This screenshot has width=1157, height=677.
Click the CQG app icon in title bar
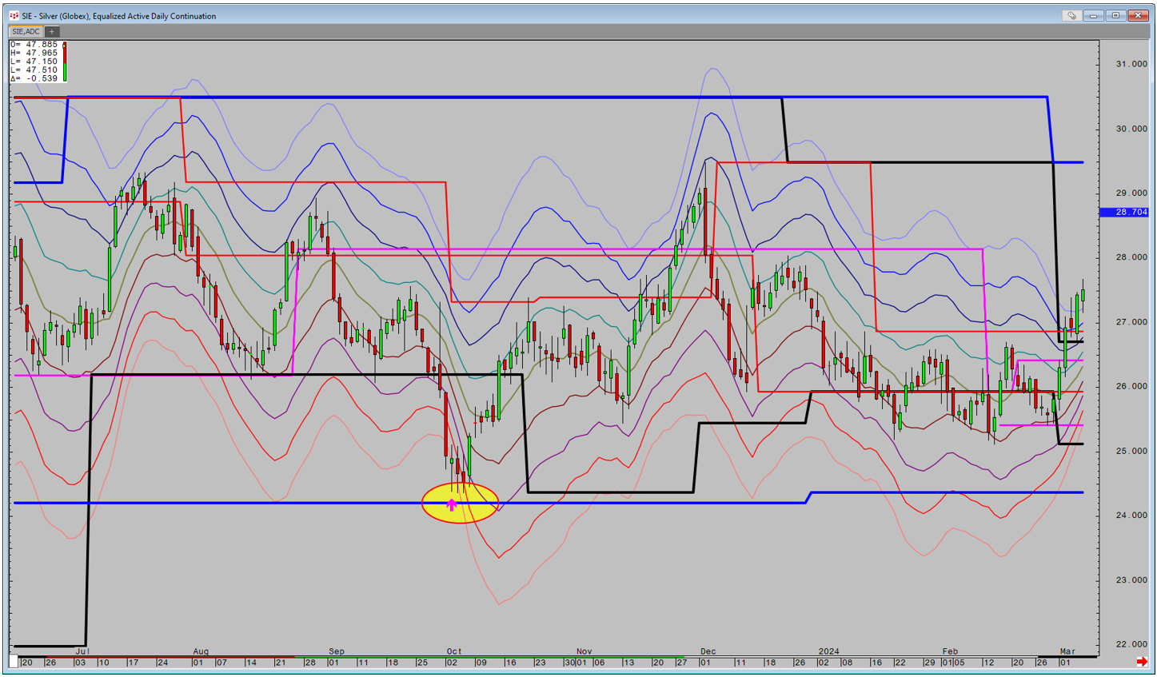point(14,16)
